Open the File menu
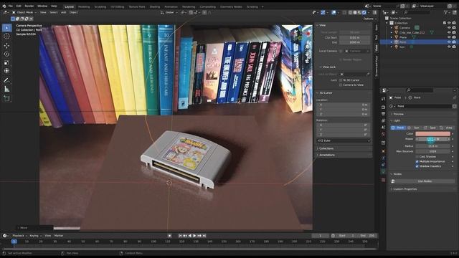459x258 pixels. (x=11, y=6)
